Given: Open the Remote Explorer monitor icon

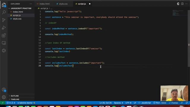Looking at the screenshot, I should coord(4,43).
